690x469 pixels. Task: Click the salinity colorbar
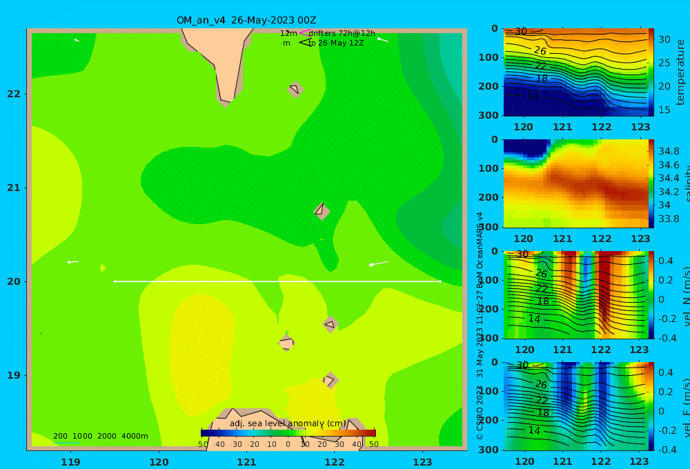[651, 183]
